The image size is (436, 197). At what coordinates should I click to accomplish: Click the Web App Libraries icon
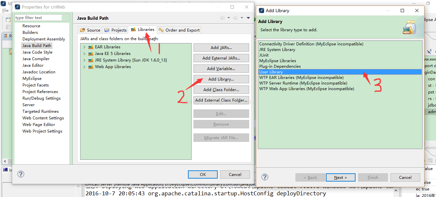(x=91, y=67)
